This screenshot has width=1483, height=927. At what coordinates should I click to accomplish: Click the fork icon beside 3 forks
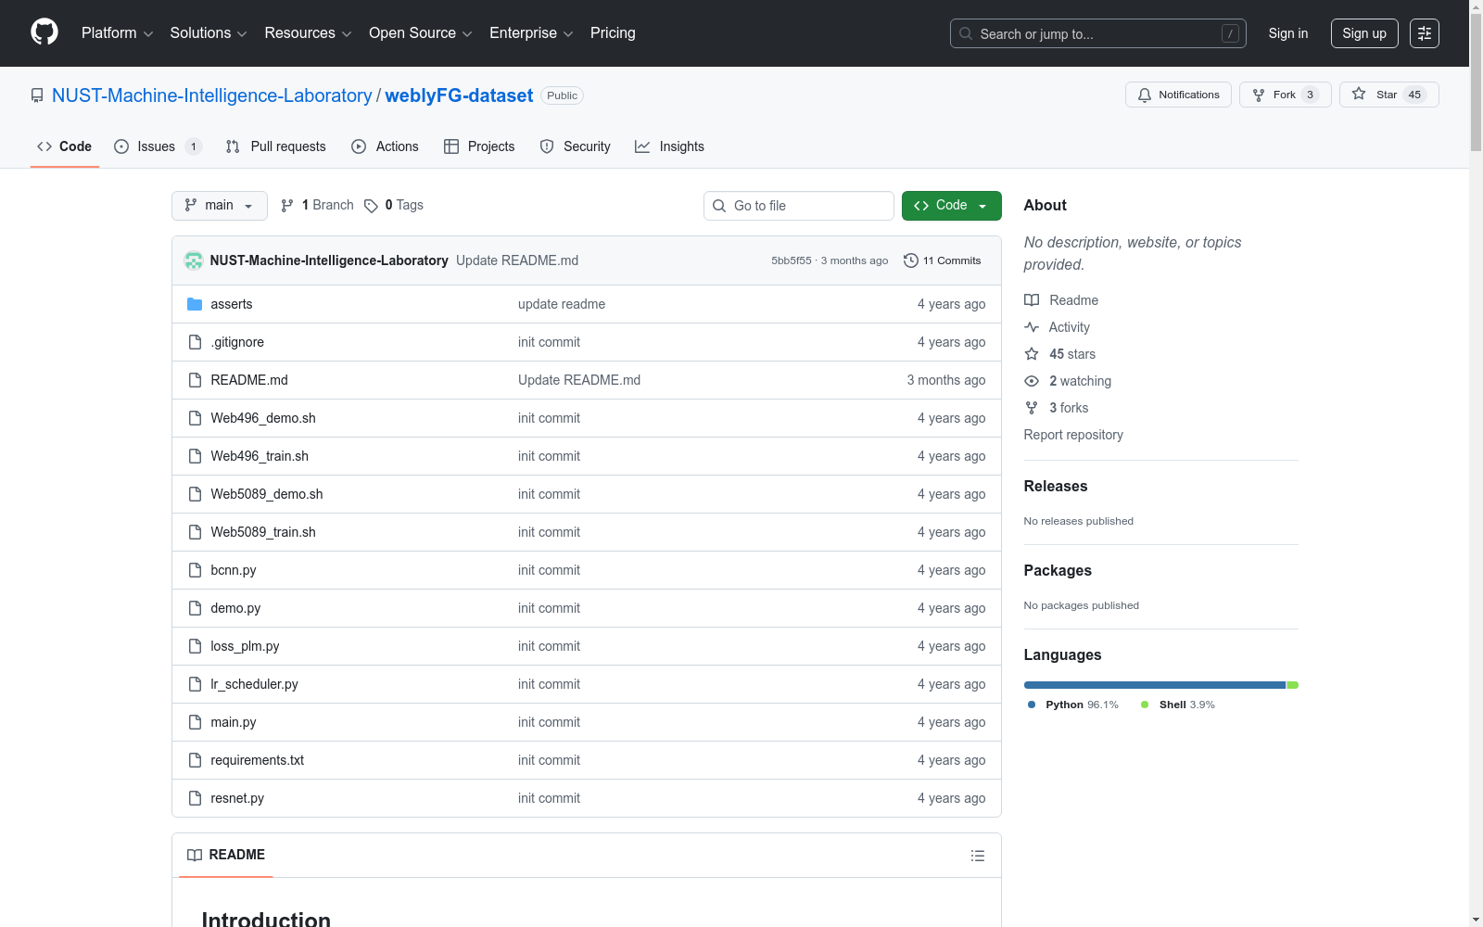(x=1032, y=408)
